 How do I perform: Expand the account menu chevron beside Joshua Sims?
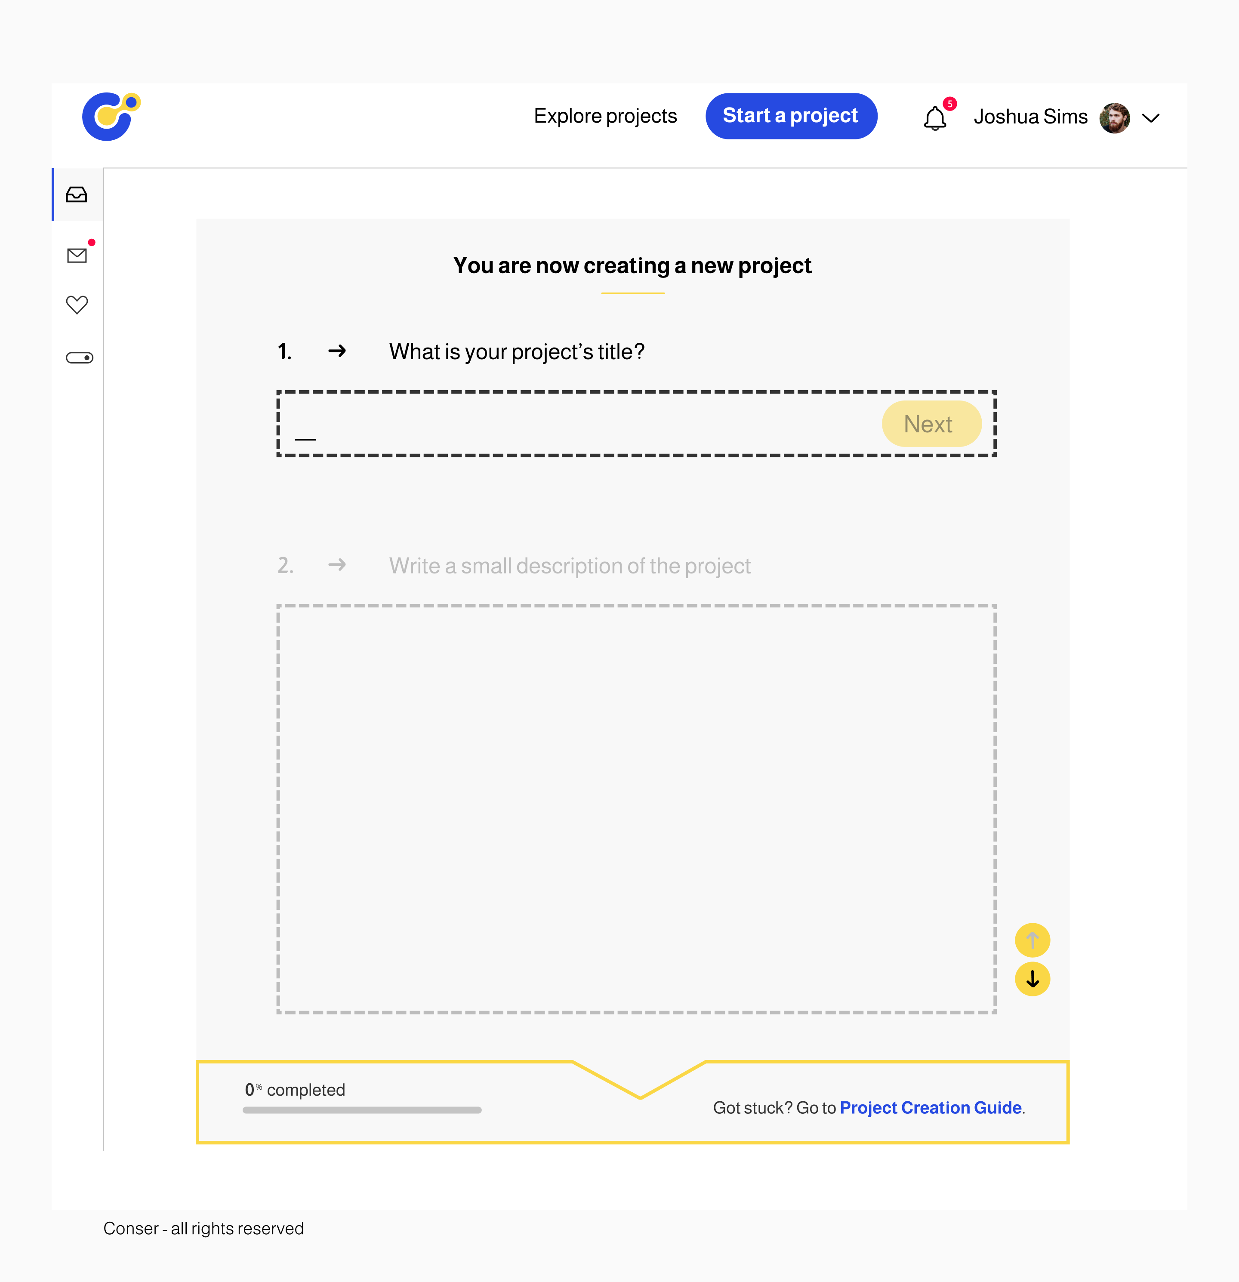click(1151, 118)
